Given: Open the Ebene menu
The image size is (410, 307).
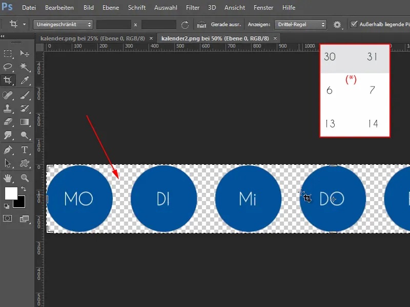Looking at the screenshot, I should 111,8.
